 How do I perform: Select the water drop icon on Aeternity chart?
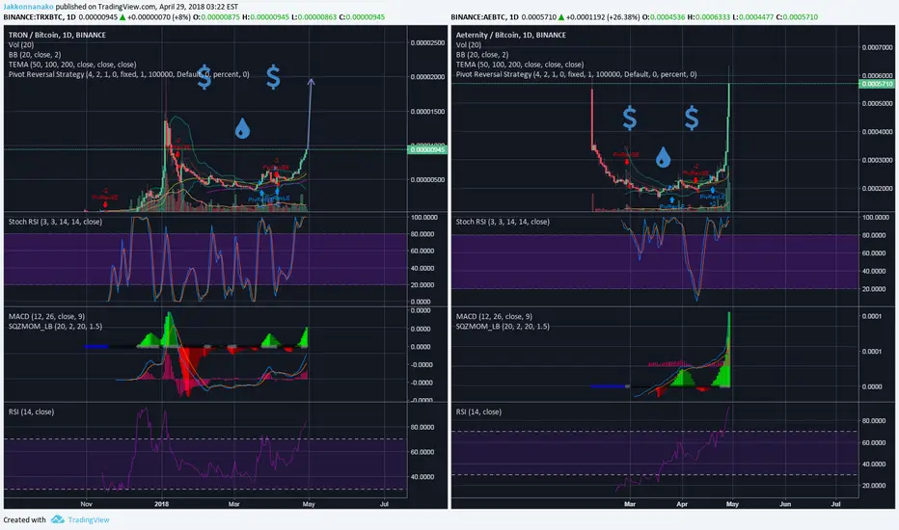(663, 157)
